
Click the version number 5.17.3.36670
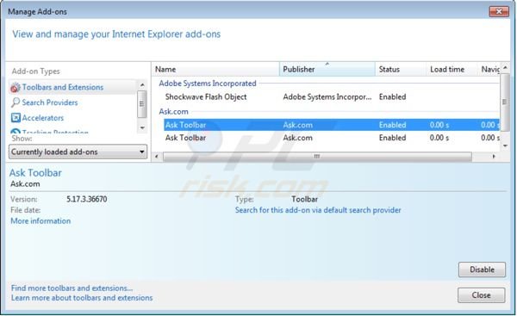click(87, 199)
